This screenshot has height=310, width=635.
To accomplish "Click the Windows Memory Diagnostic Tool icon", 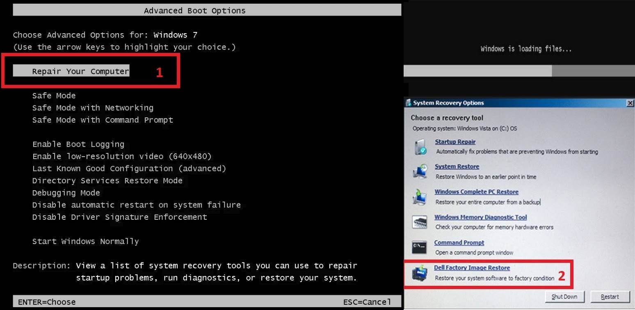I will (419, 222).
